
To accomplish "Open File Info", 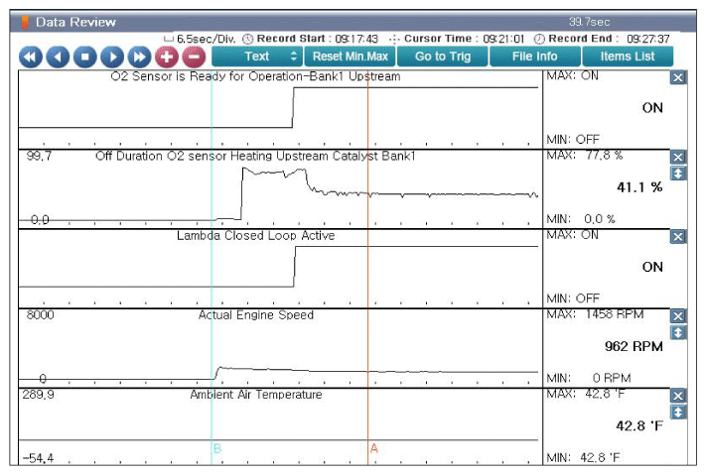I will pos(534,57).
